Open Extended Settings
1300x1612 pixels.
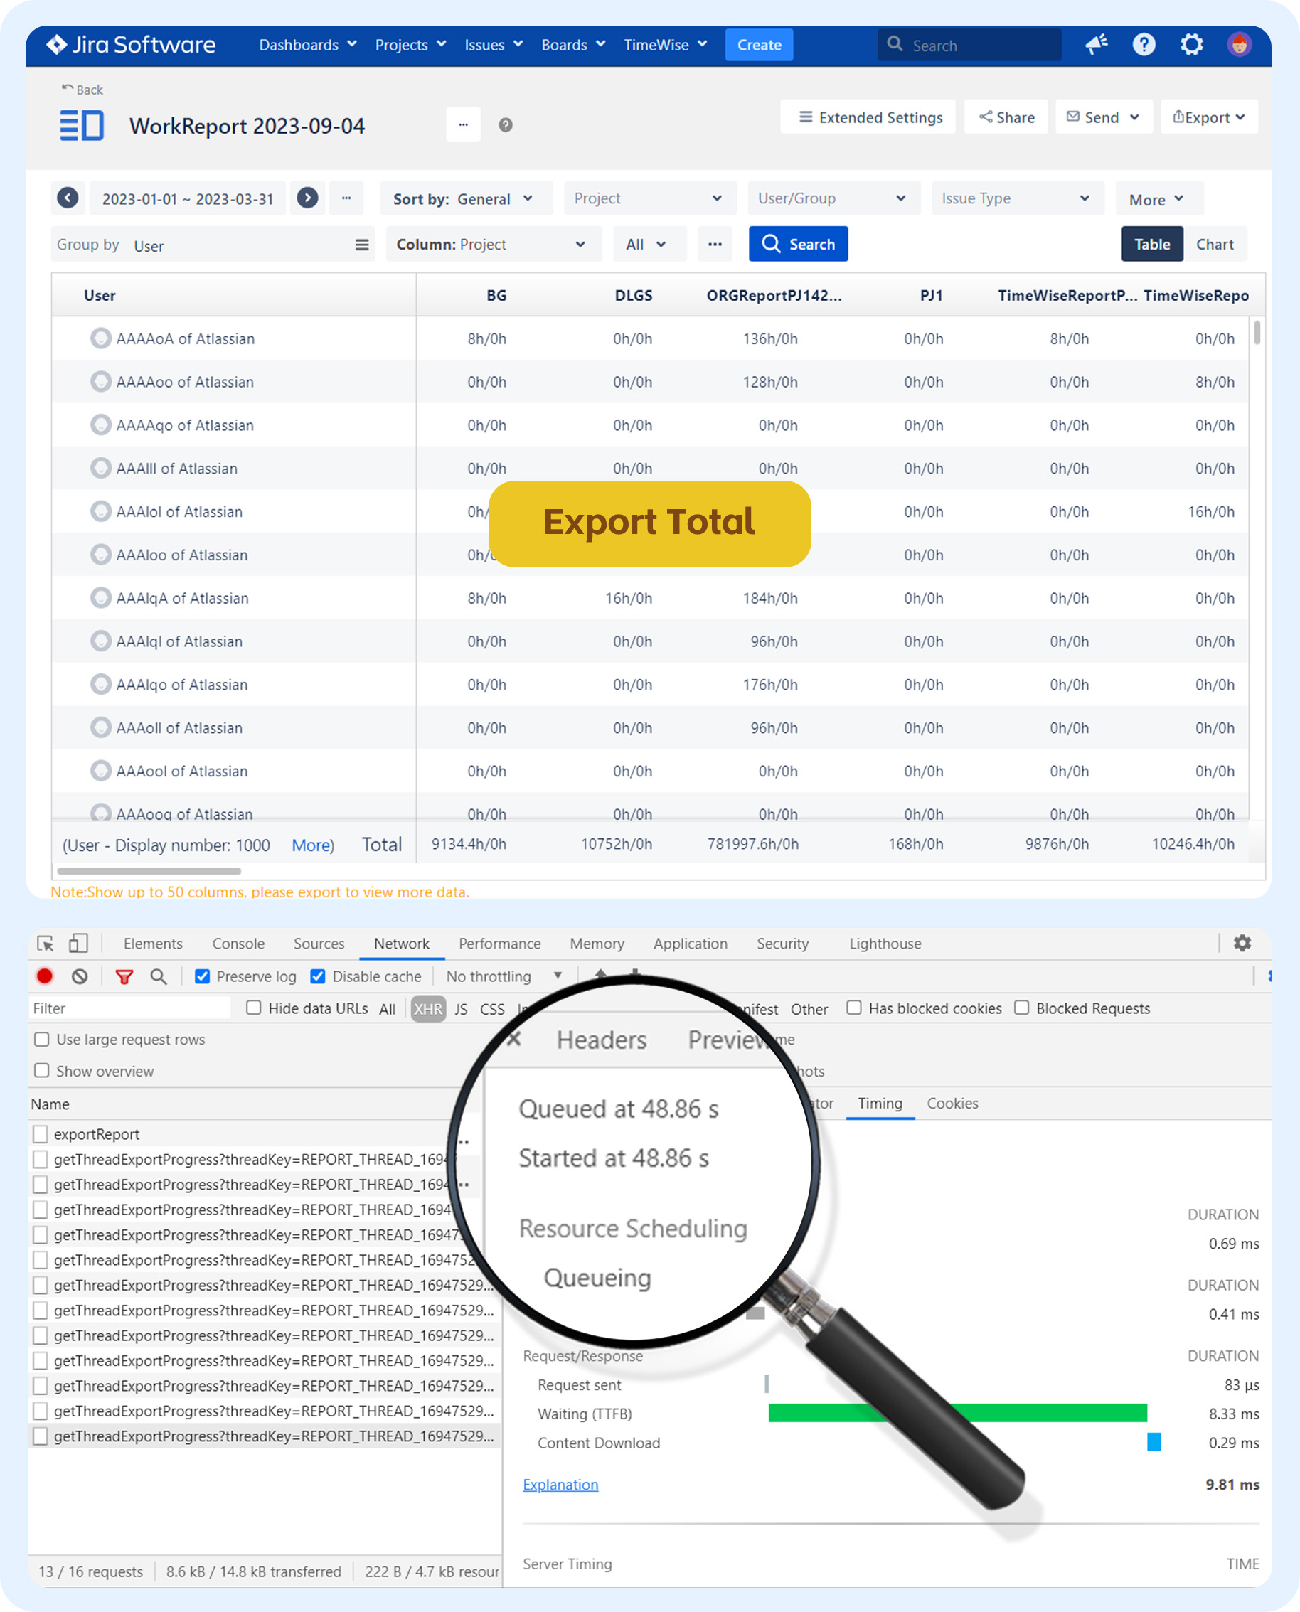[867, 117]
